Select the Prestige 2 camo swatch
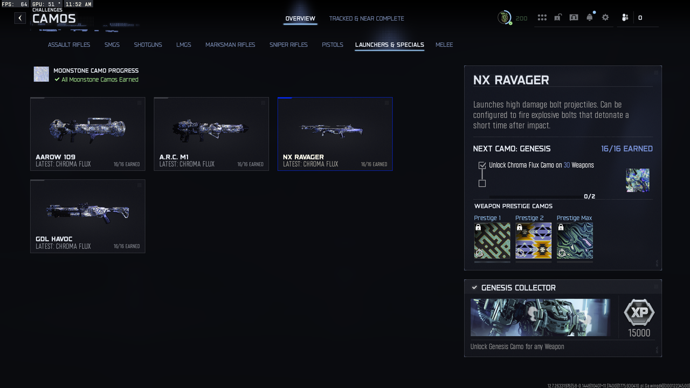The width and height of the screenshot is (690, 388). (x=534, y=241)
